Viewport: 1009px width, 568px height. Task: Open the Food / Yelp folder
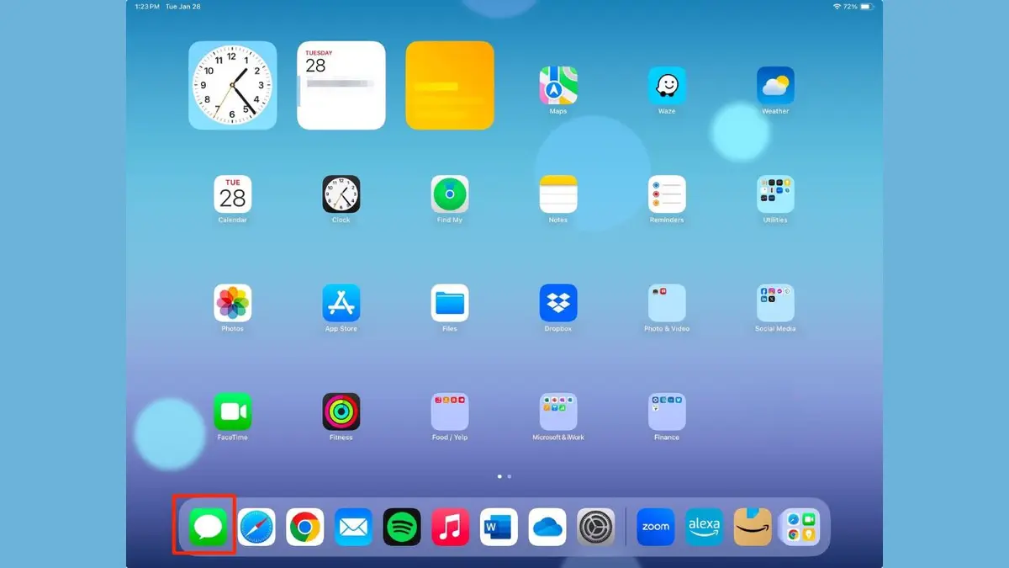pos(450,411)
